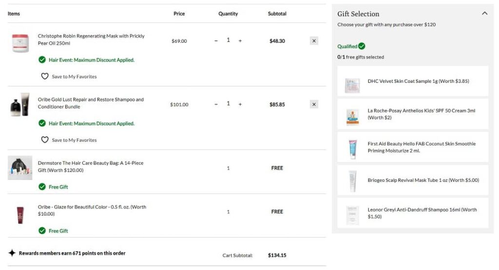Increase quantity of Oribe Gold Lust bundle
Screen dimensions: 499x270
click(x=240, y=104)
